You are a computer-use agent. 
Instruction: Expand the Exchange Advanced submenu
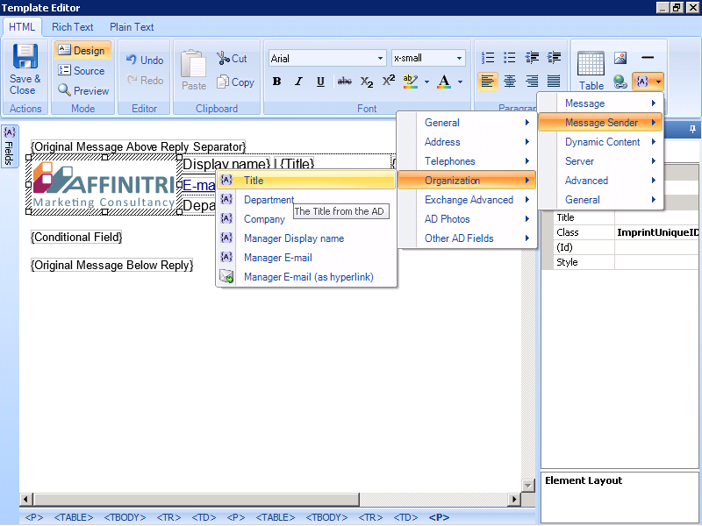pyautogui.click(x=466, y=200)
